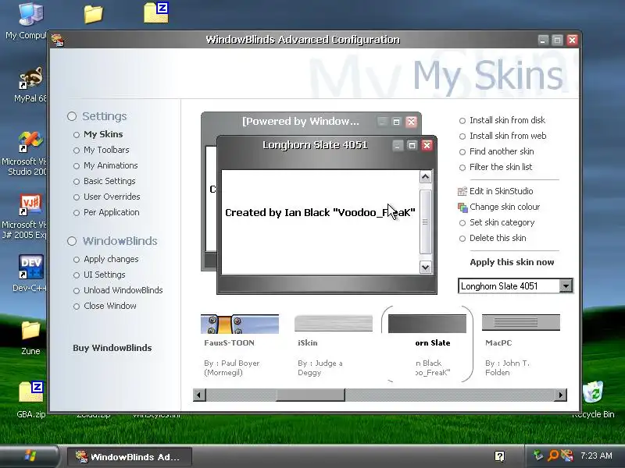
Task: Click the preview window scroll up arrow
Action: pos(425,177)
